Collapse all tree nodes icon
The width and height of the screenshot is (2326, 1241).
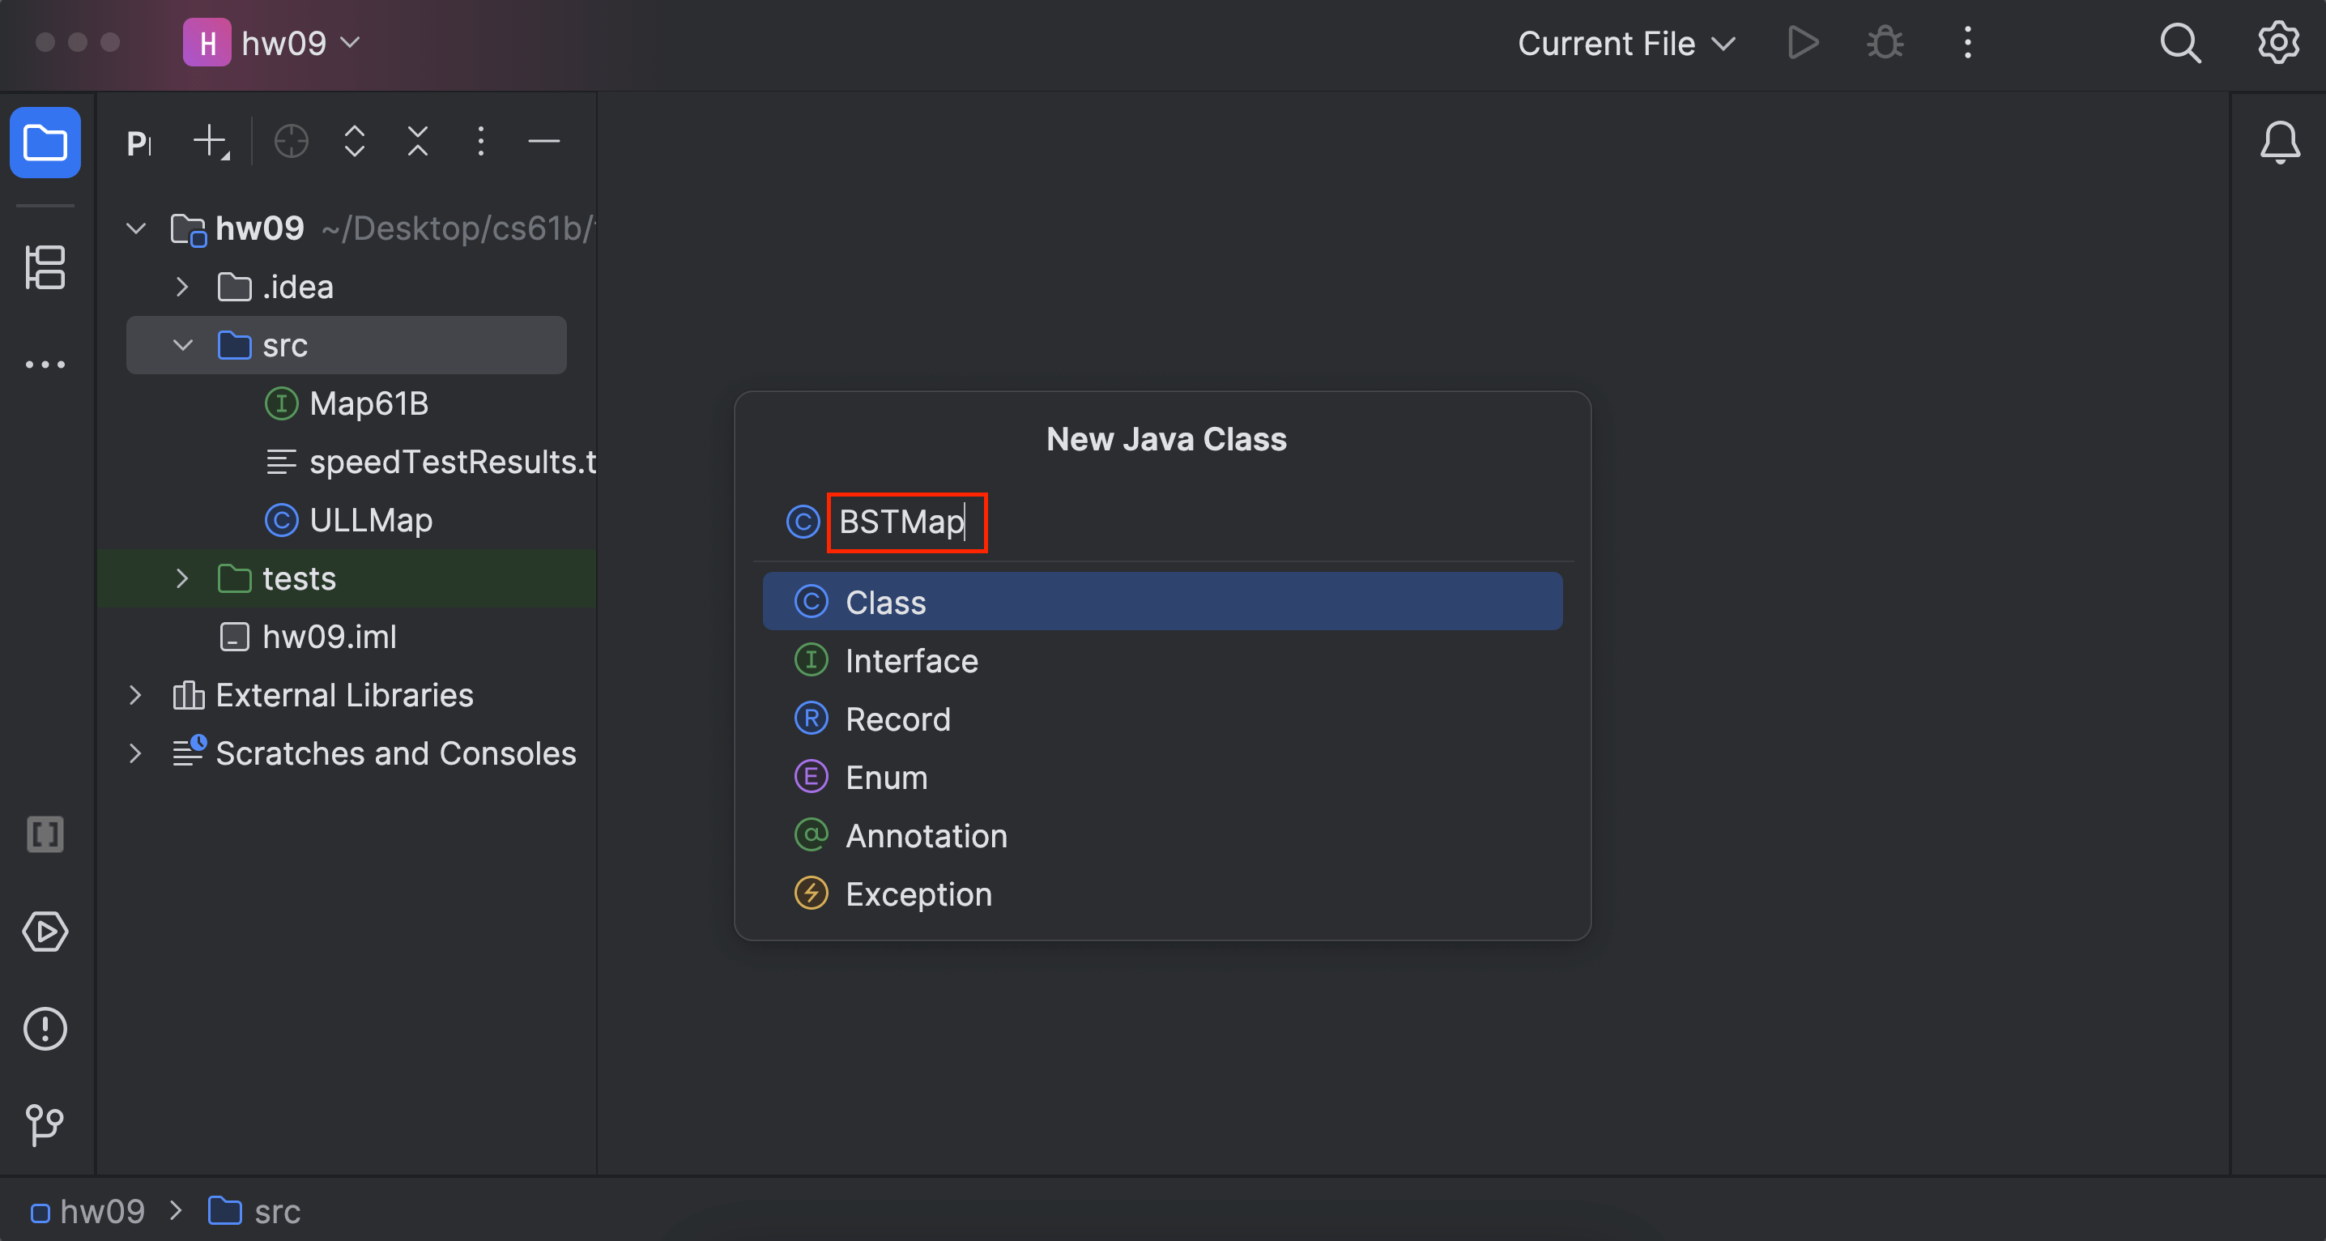[417, 142]
